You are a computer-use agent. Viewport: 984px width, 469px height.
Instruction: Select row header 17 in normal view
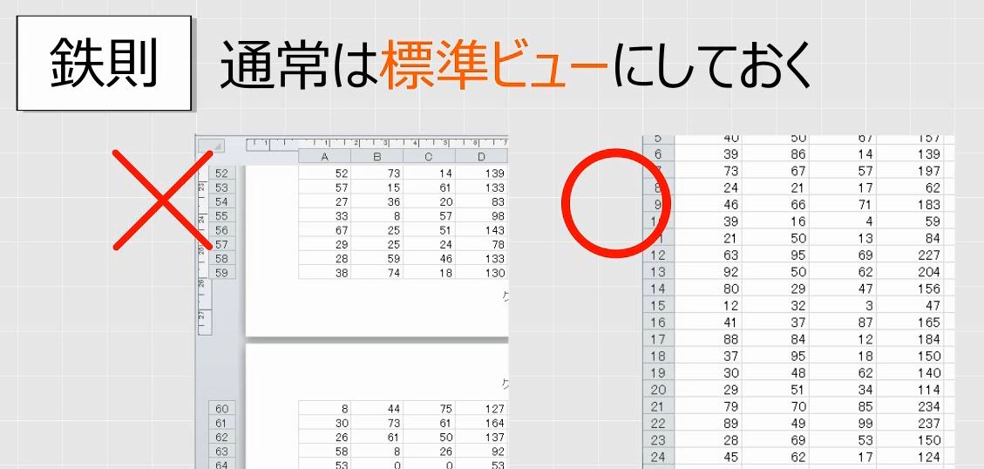click(x=658, y=339)
